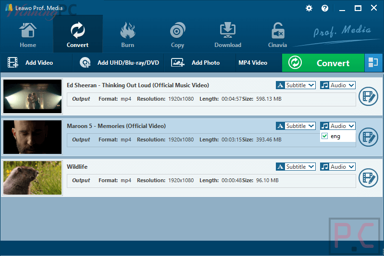Click the Add Photo button
The width and height of the screenshot is (384, 256).
[x=199, y=63]
